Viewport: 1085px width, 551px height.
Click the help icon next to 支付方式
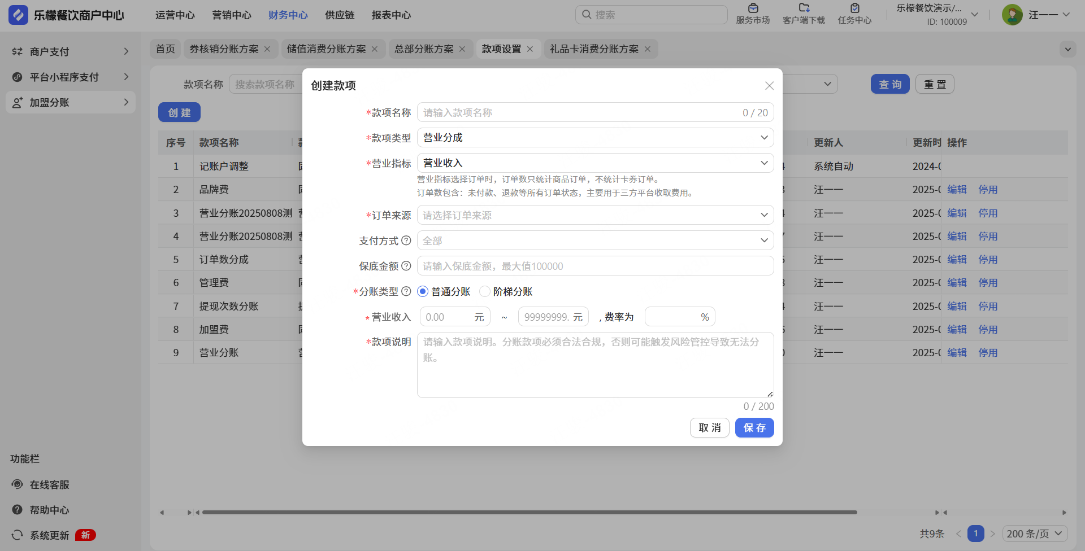[406, 240]
